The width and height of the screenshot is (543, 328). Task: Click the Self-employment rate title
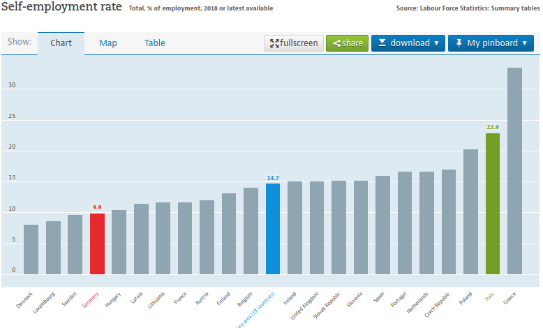tap(61, 6)
